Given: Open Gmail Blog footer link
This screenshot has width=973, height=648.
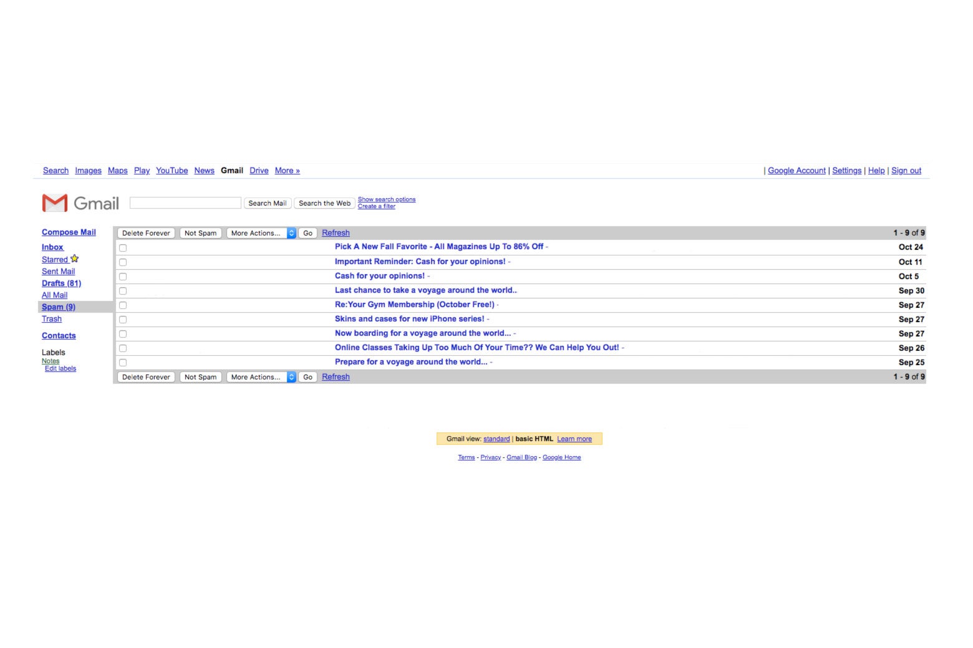Looking at the screenshot, I should coord(521,457).
